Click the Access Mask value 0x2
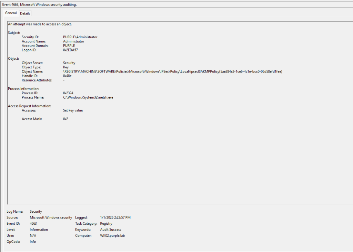 (66, 119)
